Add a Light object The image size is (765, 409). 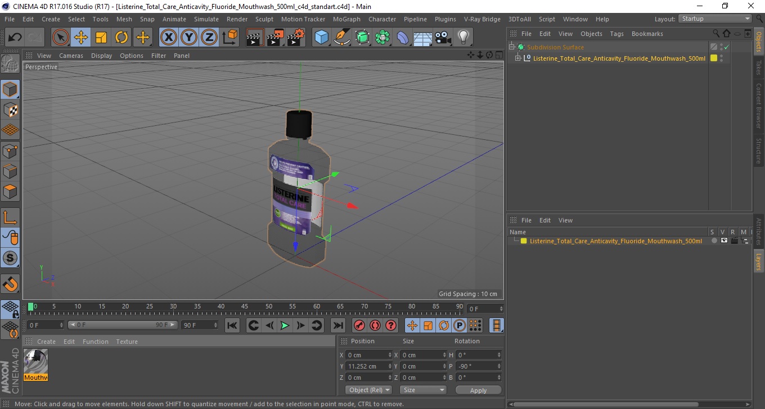point(463,38)
